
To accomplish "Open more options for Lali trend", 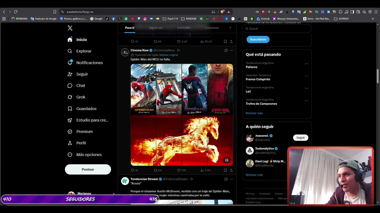I will click(306, 88).
